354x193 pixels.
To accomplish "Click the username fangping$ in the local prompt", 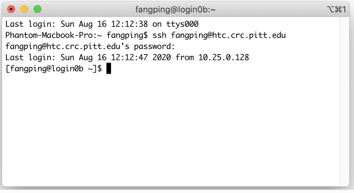I will pyautogui.click(x=127, y=36).
